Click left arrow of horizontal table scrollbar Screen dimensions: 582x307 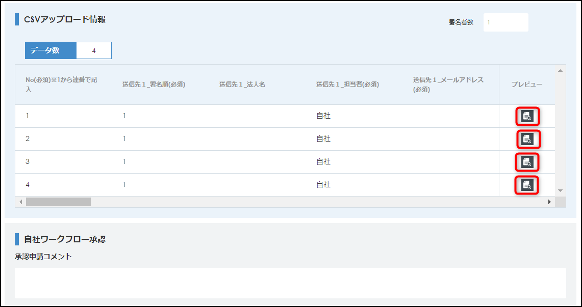[20, 202]
